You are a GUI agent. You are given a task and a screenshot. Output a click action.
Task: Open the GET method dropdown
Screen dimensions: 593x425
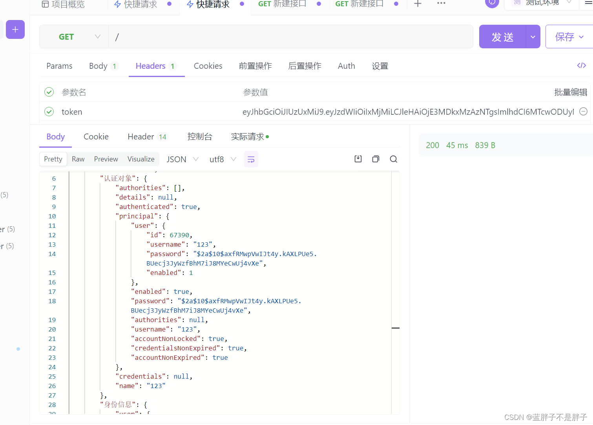click(74, 37)
